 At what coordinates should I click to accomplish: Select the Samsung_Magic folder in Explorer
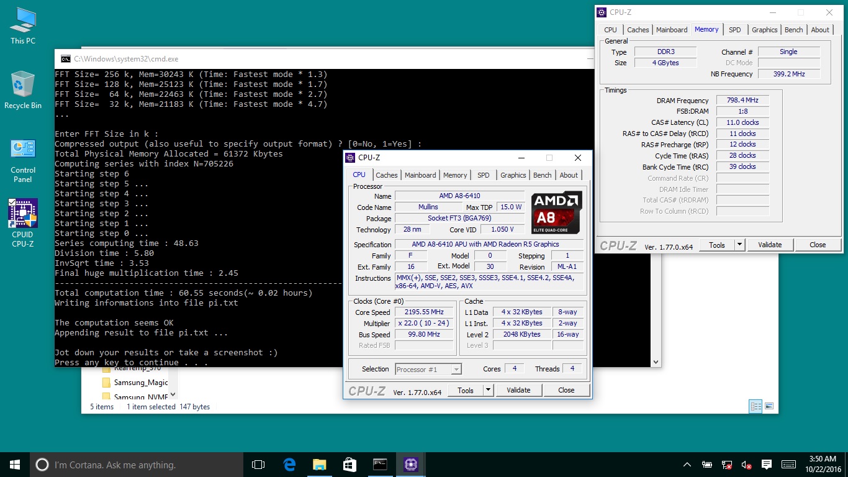click(x=135, y=383)
